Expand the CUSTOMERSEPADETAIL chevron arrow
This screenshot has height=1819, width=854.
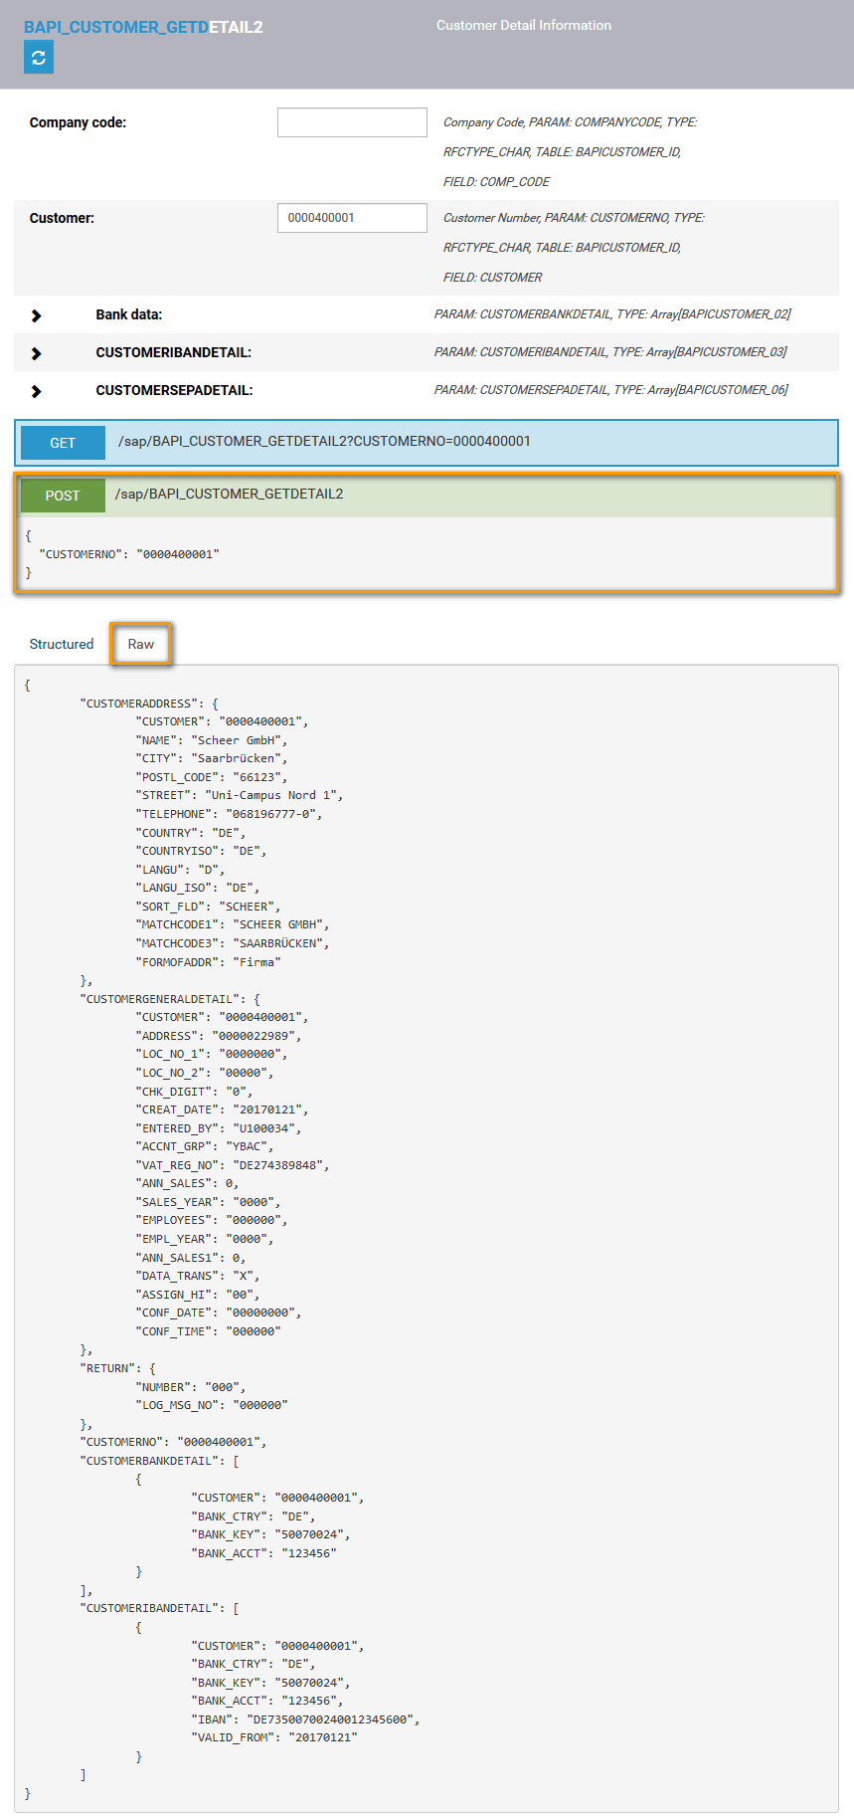click(37, 391)
